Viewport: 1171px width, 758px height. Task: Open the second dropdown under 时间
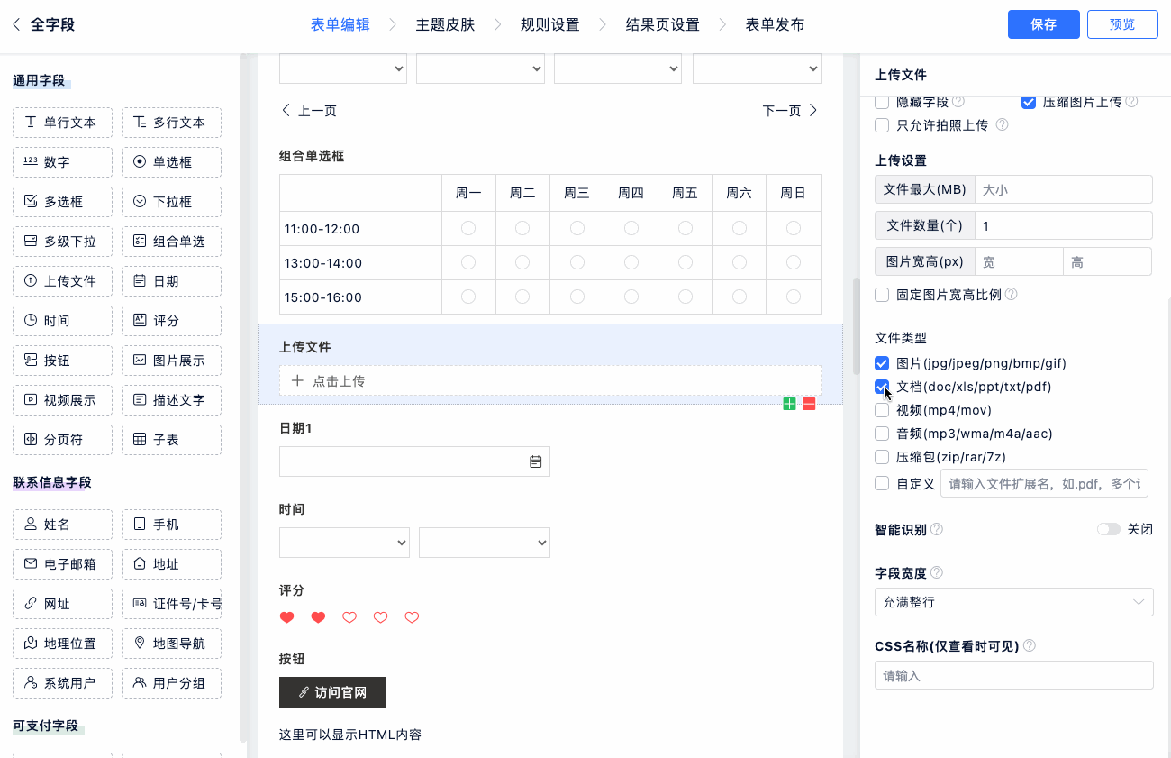pyautogui.click(x=484, y=543)
